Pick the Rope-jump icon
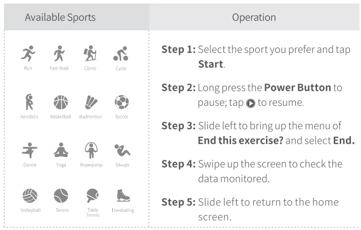The height and width of the screenshot is (230, 361). point(91,150)
